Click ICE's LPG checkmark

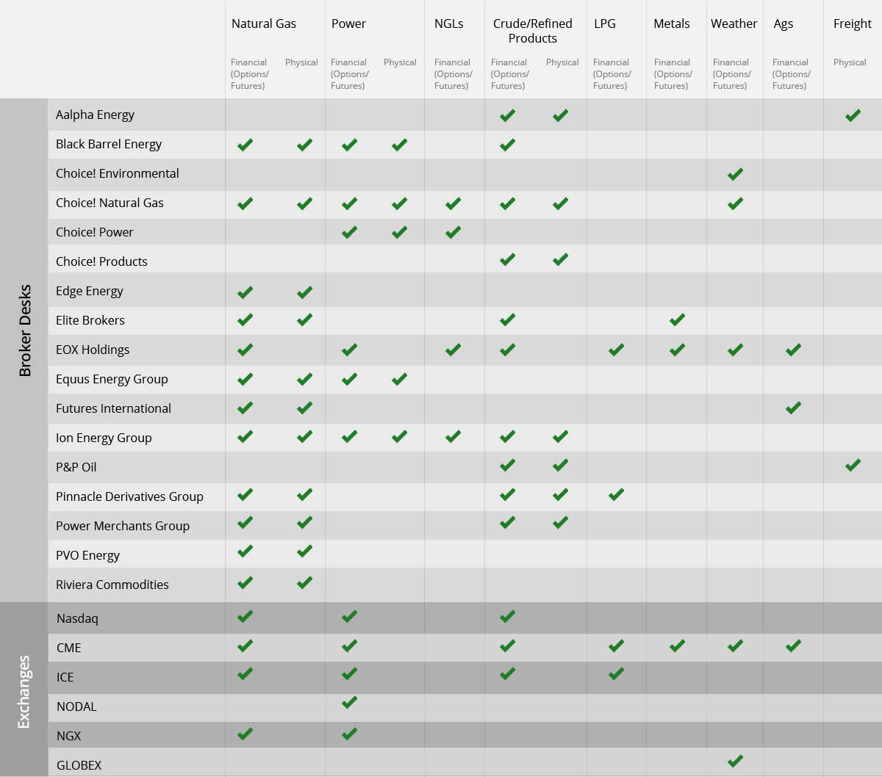coord(616,673)
